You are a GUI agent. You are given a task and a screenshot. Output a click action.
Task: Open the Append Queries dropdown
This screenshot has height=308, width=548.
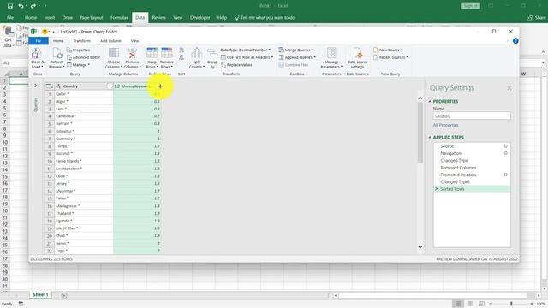[297, 57]
